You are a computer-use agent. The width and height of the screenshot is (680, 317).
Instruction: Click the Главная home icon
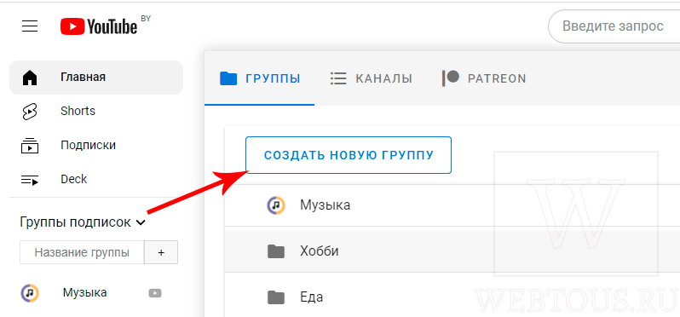(30, 78)
